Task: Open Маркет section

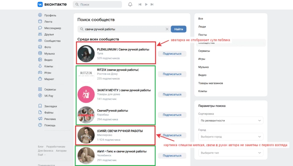Action: tap(46, 79)
